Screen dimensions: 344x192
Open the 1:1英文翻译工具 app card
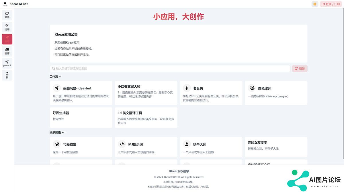pos(146,117)
